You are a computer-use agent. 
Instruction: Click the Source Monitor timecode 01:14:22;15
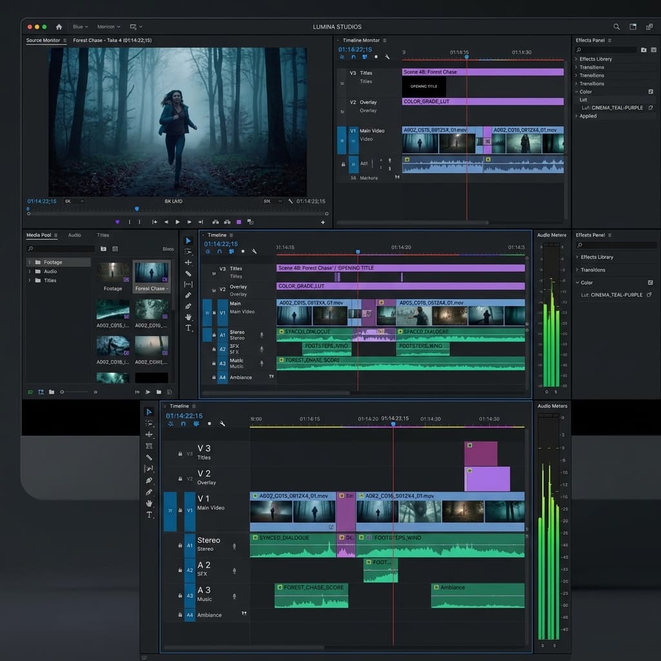pos(42,201)
